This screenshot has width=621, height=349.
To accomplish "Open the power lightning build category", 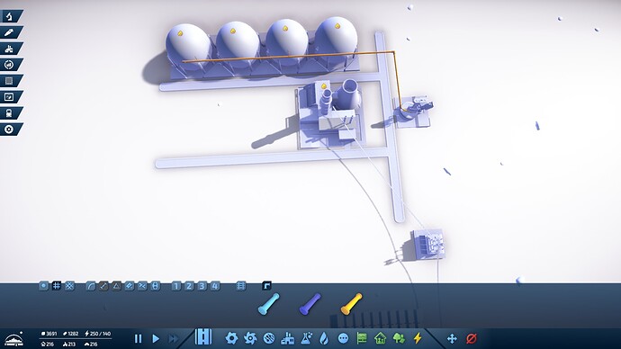I will pos(418,338).
